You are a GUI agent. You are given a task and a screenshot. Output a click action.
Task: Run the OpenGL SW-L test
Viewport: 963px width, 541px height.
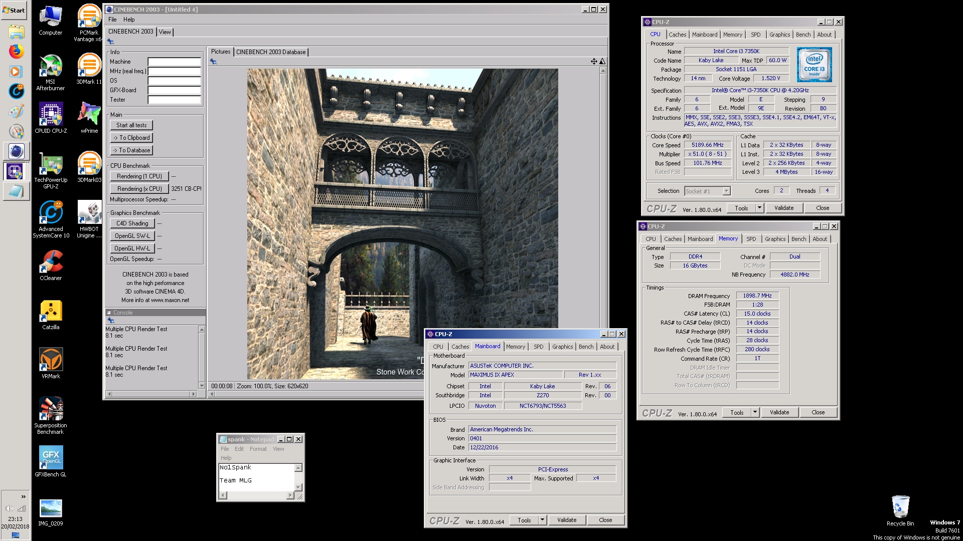tap(132, 236)
